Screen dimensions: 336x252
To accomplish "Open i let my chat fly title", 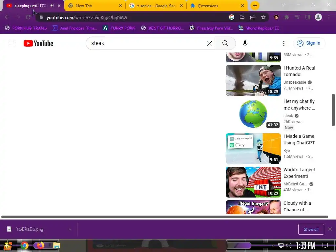I will [x=299, y=105].
